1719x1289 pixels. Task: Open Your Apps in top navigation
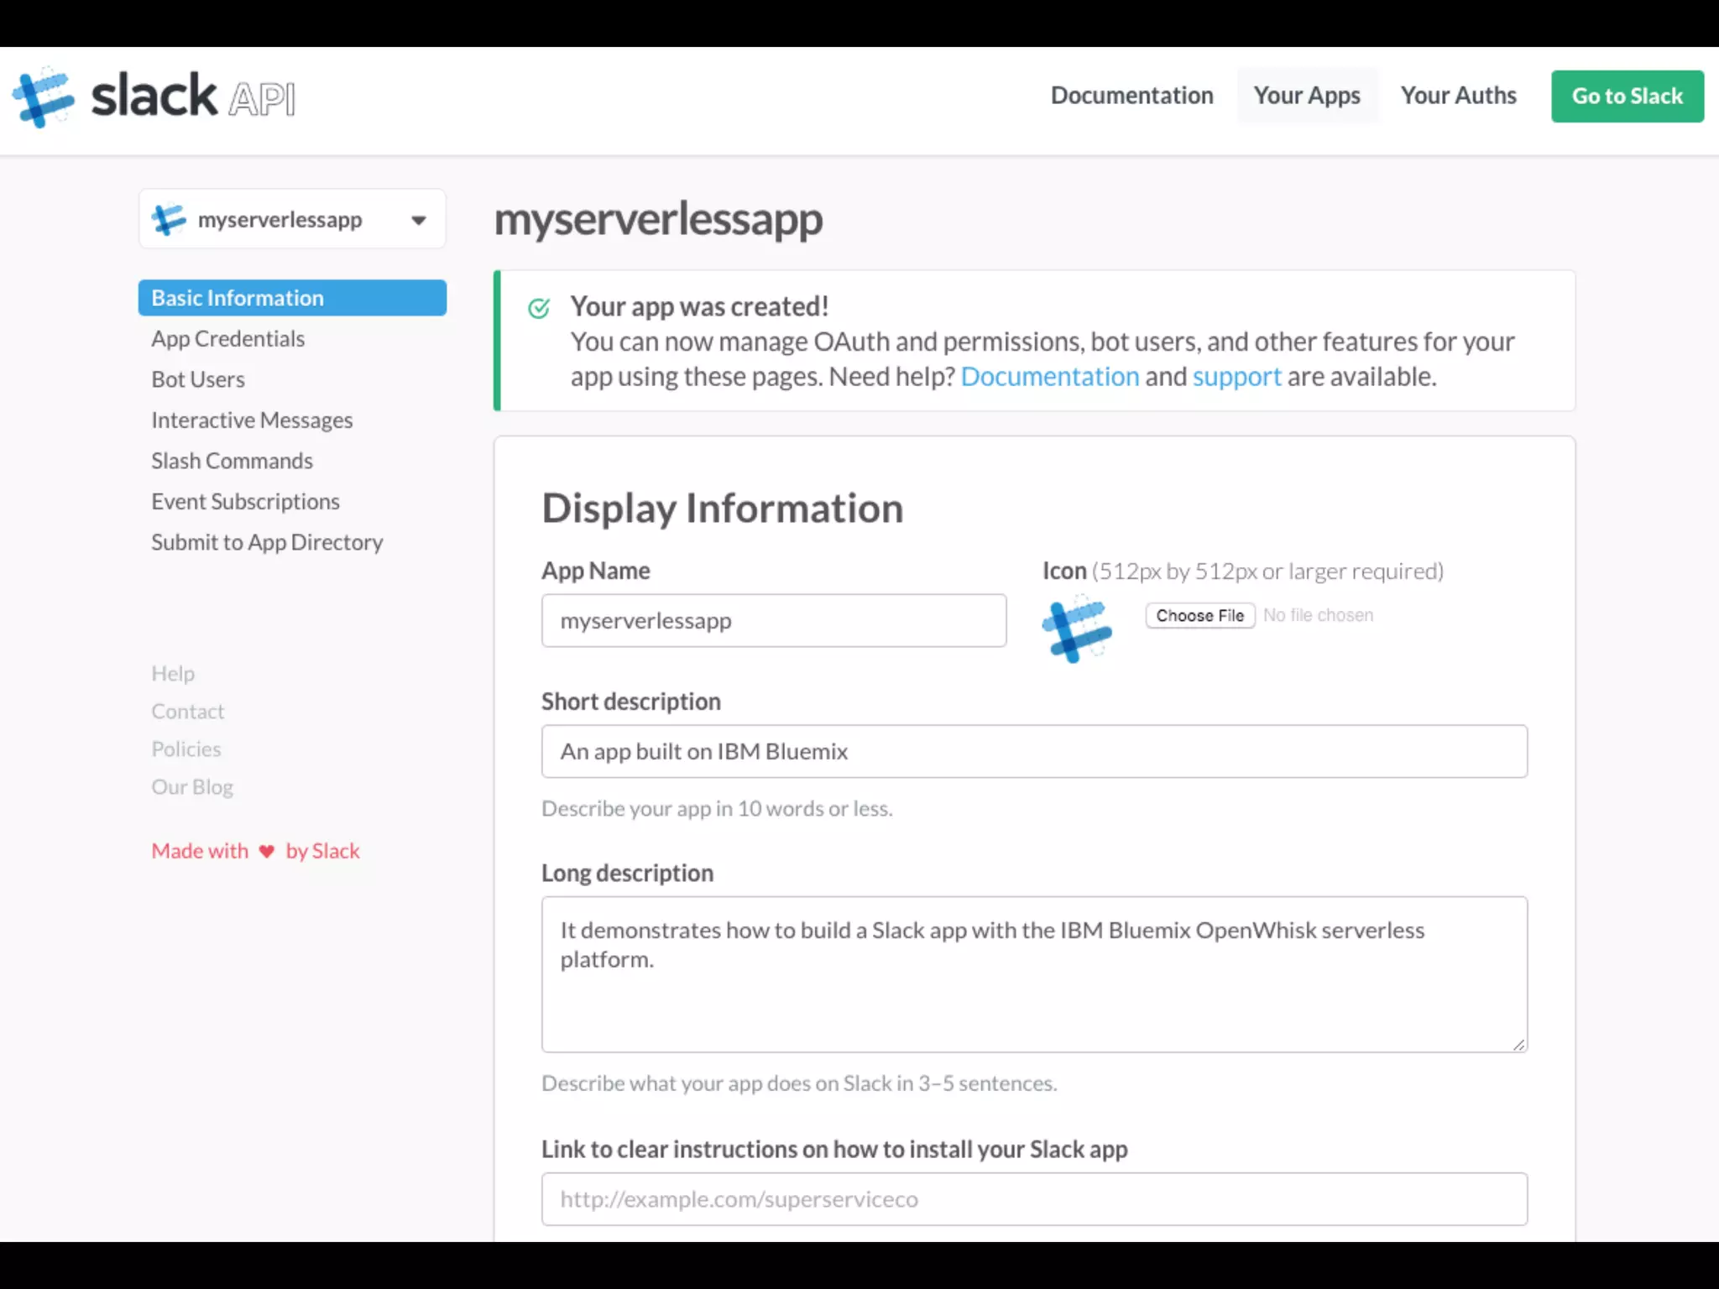pos(1306,96)
